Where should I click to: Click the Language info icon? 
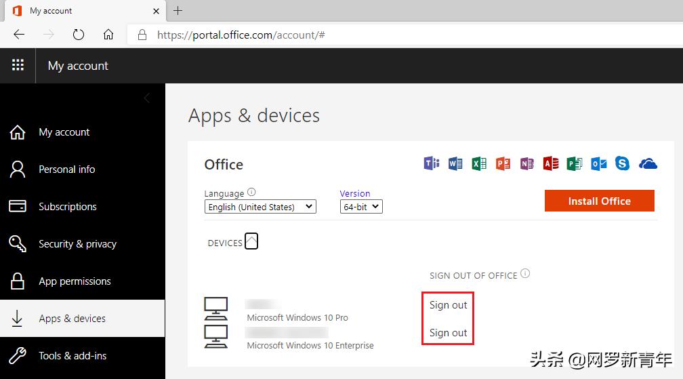(251, 192)
